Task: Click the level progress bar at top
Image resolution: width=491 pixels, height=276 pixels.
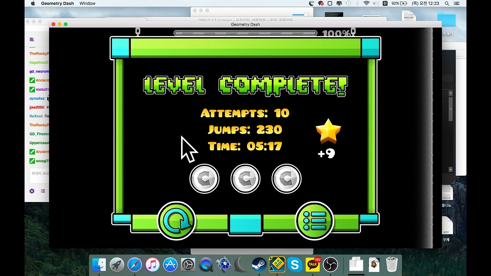Action: pyautogui.click(x=245, y=33)
